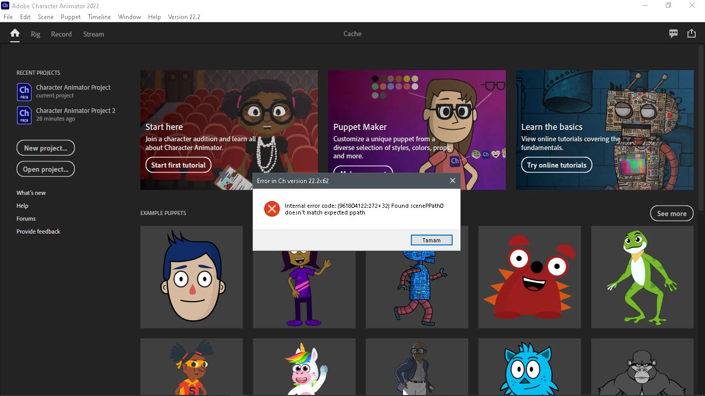Click the share export icon

692,34
